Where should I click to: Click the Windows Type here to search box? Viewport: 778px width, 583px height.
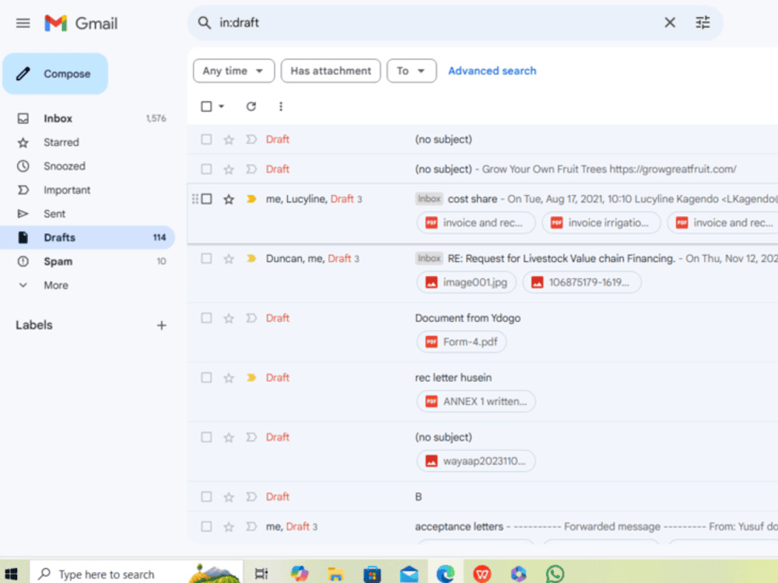click(136, 574)
